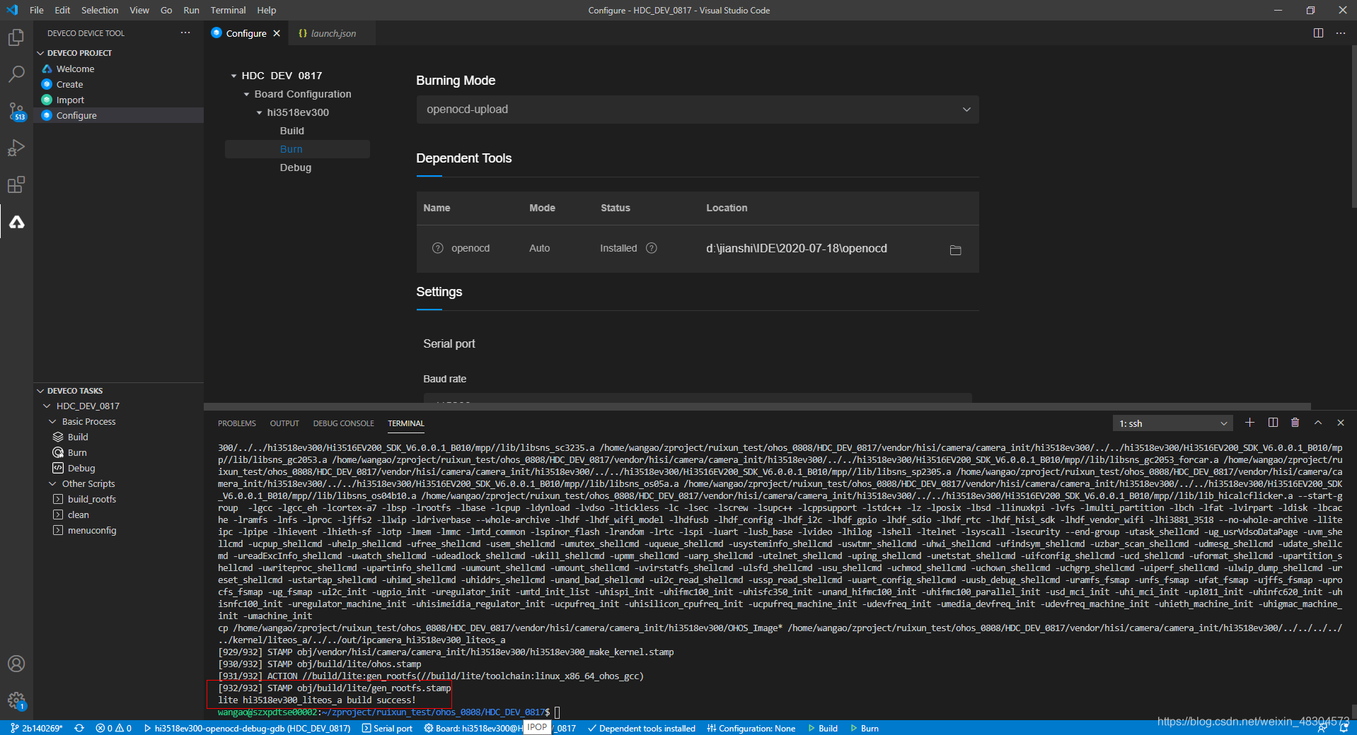
Task: Switch to the PROBLEMS panel tab
Action: [237, 423]
